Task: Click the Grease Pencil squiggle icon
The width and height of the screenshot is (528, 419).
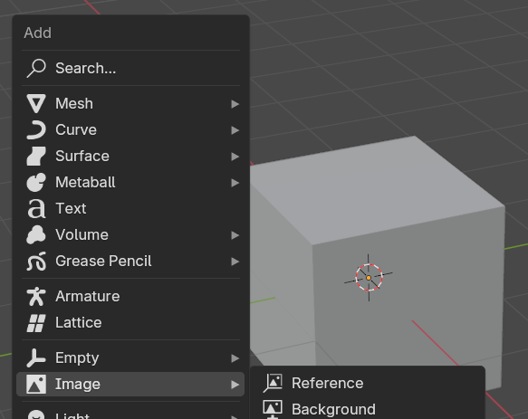Action: point(36,261)
